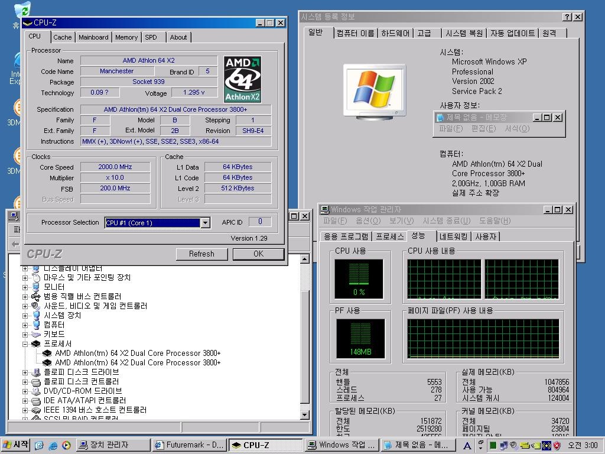Expand IEEE 1394 버스 호스트 컨트롤러 node
This screenshot has width=605, height=454.
(x=25, y=410)
